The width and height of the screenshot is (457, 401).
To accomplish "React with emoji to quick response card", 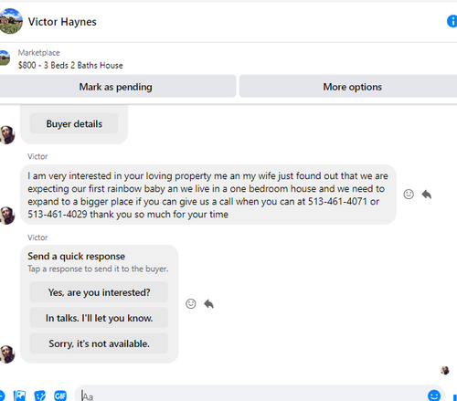I will pos(191,303).
